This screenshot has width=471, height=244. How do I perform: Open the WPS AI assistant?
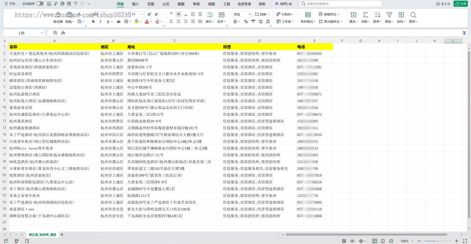283,4
